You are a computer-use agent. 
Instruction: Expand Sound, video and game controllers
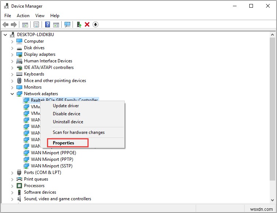(12, 199)
